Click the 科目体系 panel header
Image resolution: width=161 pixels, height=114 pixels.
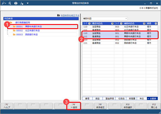click(41, 18)
